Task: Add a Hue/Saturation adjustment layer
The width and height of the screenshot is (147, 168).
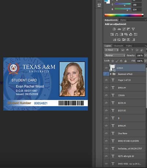Action: click(x=112, y=34)
